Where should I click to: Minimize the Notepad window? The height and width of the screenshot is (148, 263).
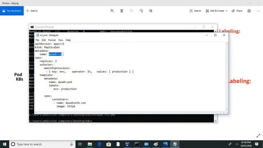click(206, 35)
